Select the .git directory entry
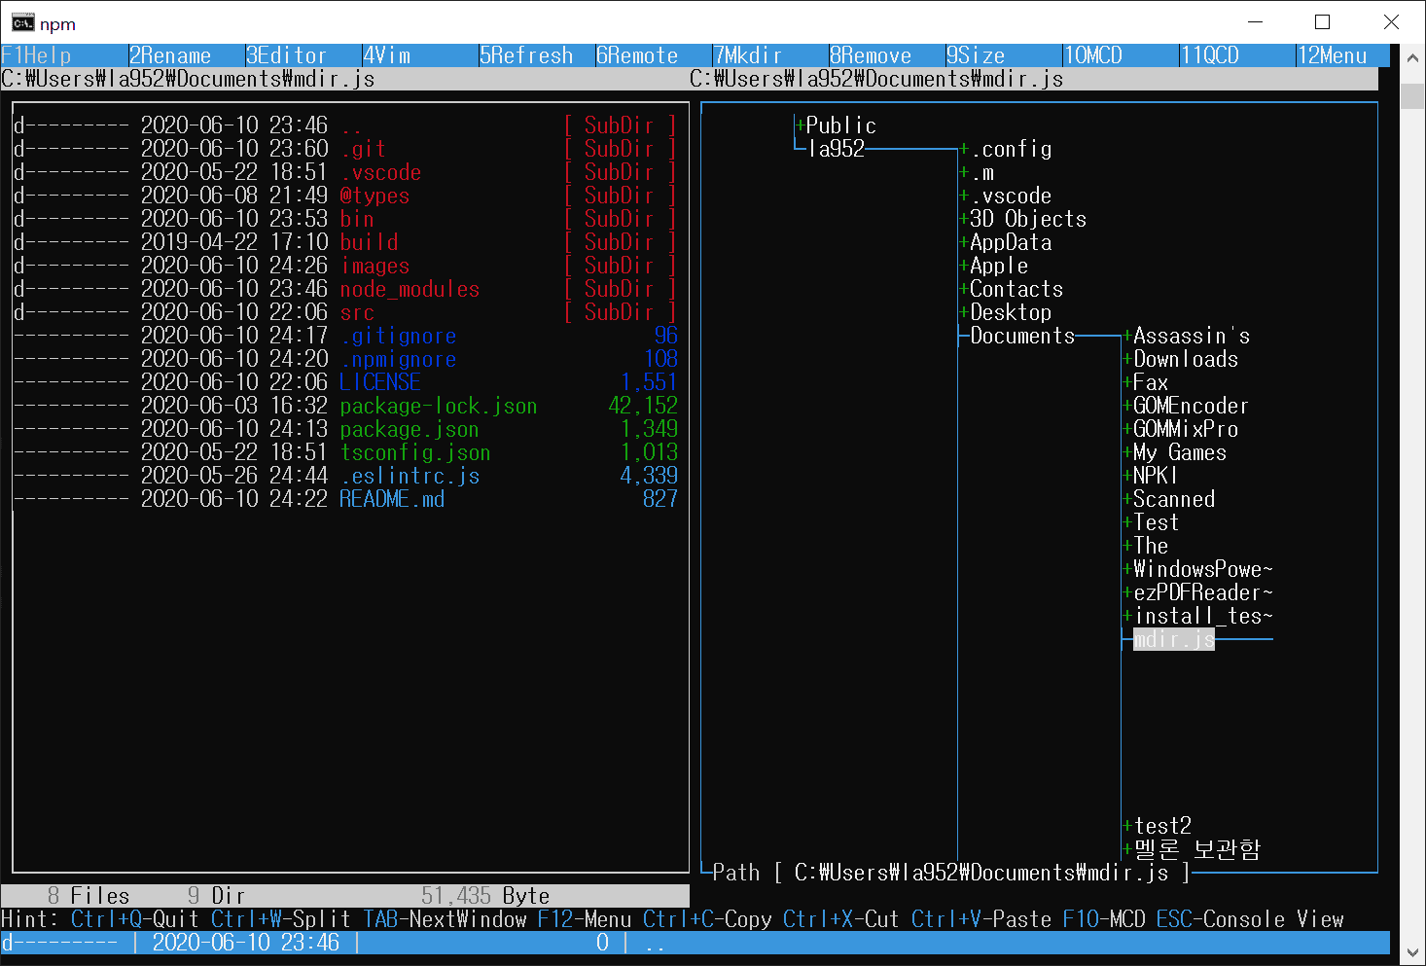Image resolution: width=1426 pixels, height=966 pixels. pos(345,149)
